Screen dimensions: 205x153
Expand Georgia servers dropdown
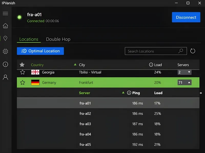click(184, 72)
